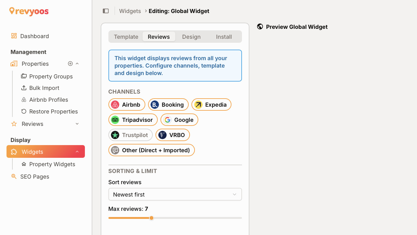Open the Design tab

click(x=191, y=37)
